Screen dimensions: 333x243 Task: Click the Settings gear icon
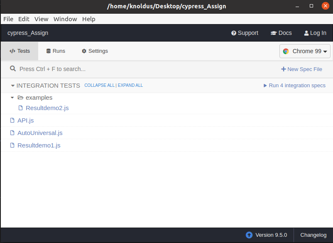(84, 51)
